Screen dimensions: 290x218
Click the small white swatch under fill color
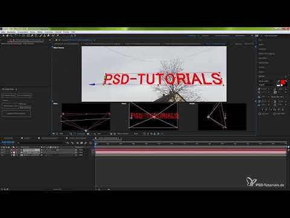pyautogui.click(x=279, y=85)
